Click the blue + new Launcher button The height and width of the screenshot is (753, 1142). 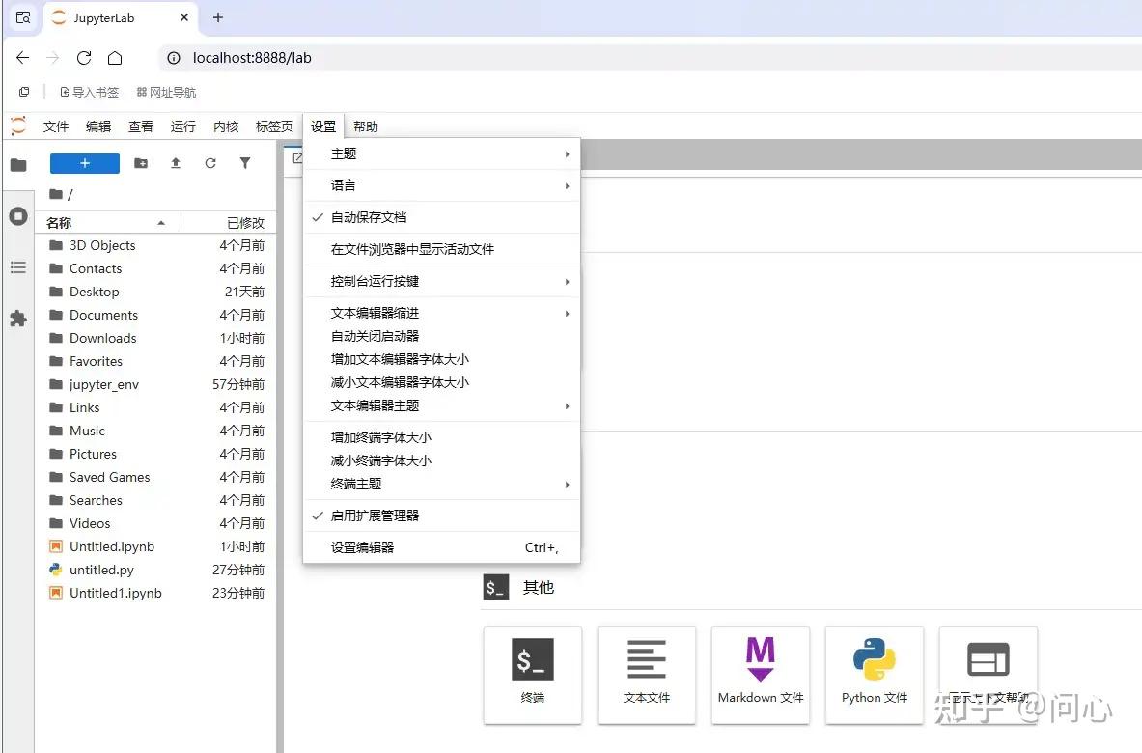[84, 163]
